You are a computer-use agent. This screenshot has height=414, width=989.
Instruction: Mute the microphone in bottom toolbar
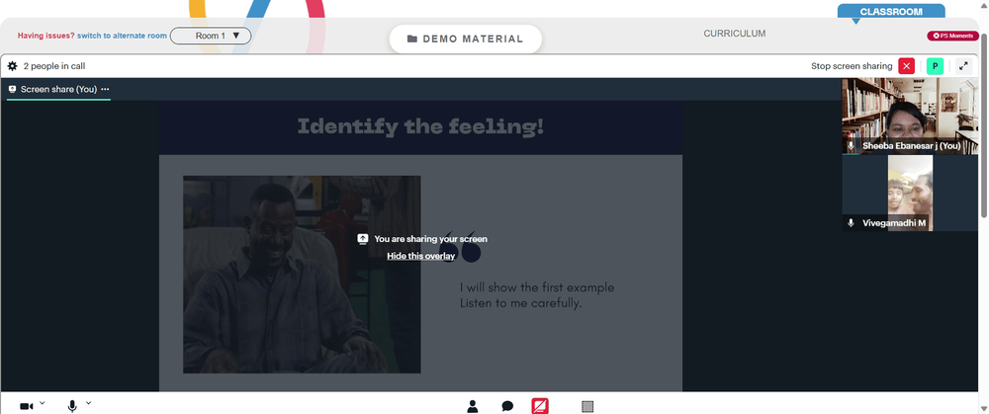[72, 406]
